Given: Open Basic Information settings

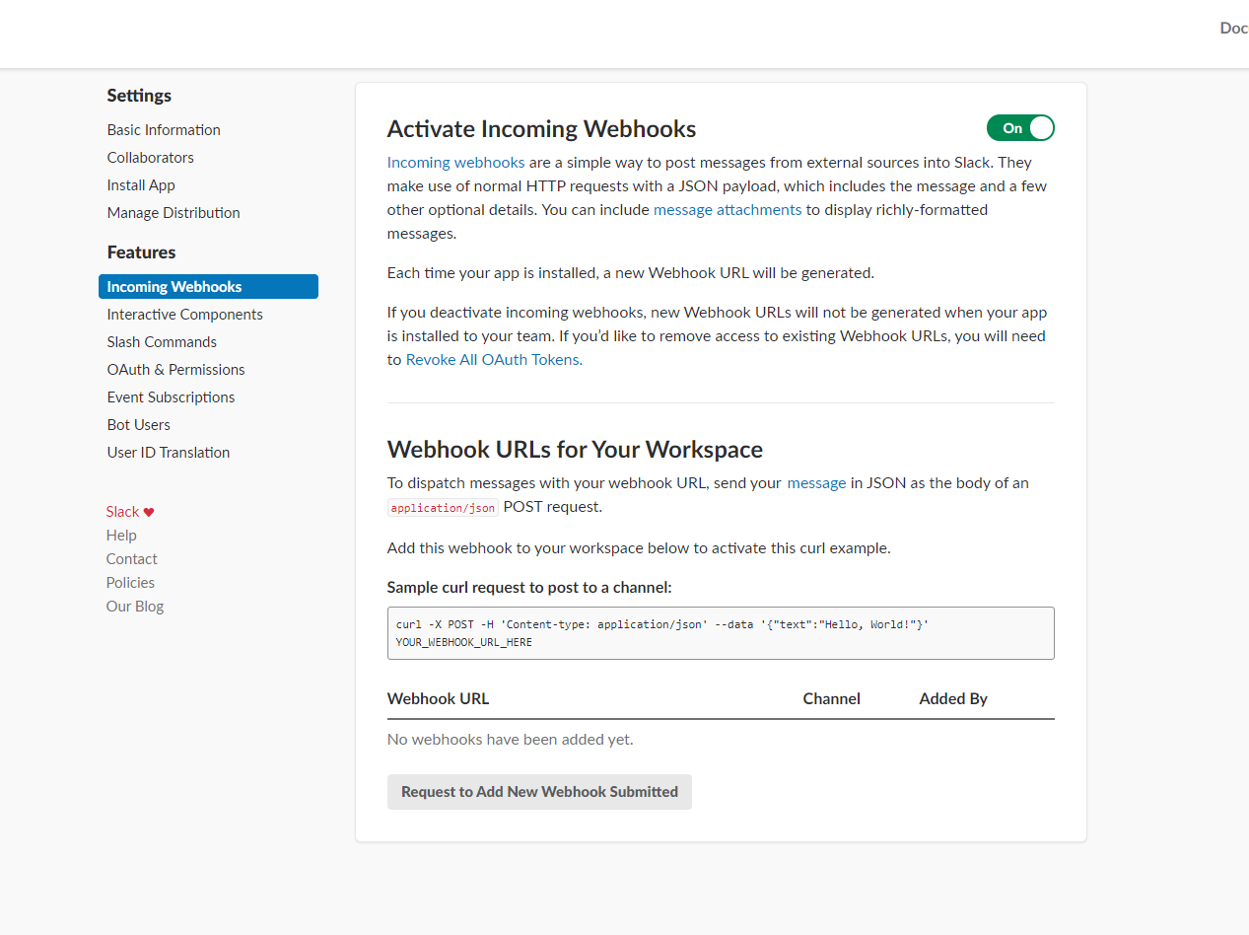Looking at the screenshot, I should (x=164, y=130).
